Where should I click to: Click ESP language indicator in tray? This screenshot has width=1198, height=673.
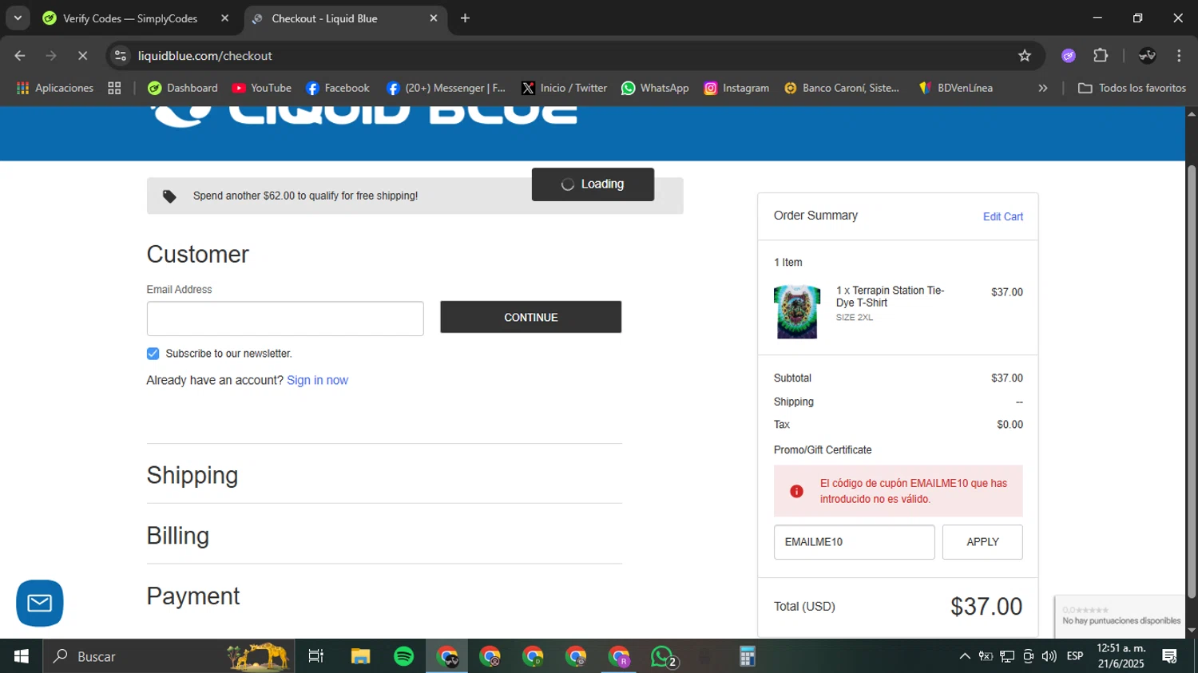pyautogui.click(x=1075, y=656)
